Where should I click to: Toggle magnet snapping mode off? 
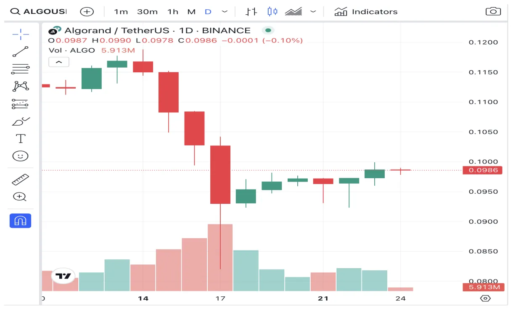[20, 220]
